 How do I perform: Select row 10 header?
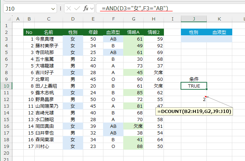coord(6,86)
